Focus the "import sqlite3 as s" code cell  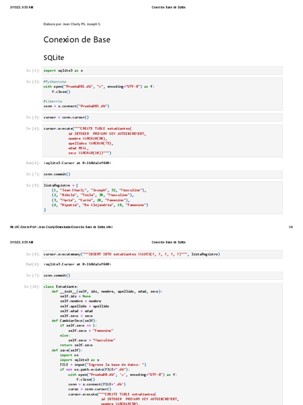pos(162,70)
